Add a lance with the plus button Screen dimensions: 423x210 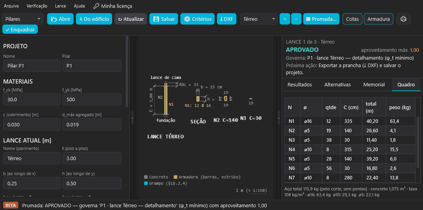click(x=285, y=19)
